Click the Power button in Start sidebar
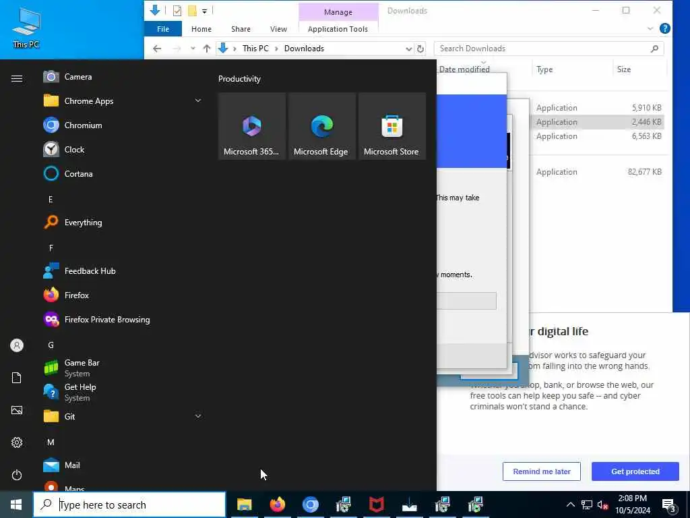Image resolution: width=690 pixels, height=518 pixels. (x=17, y=475)
